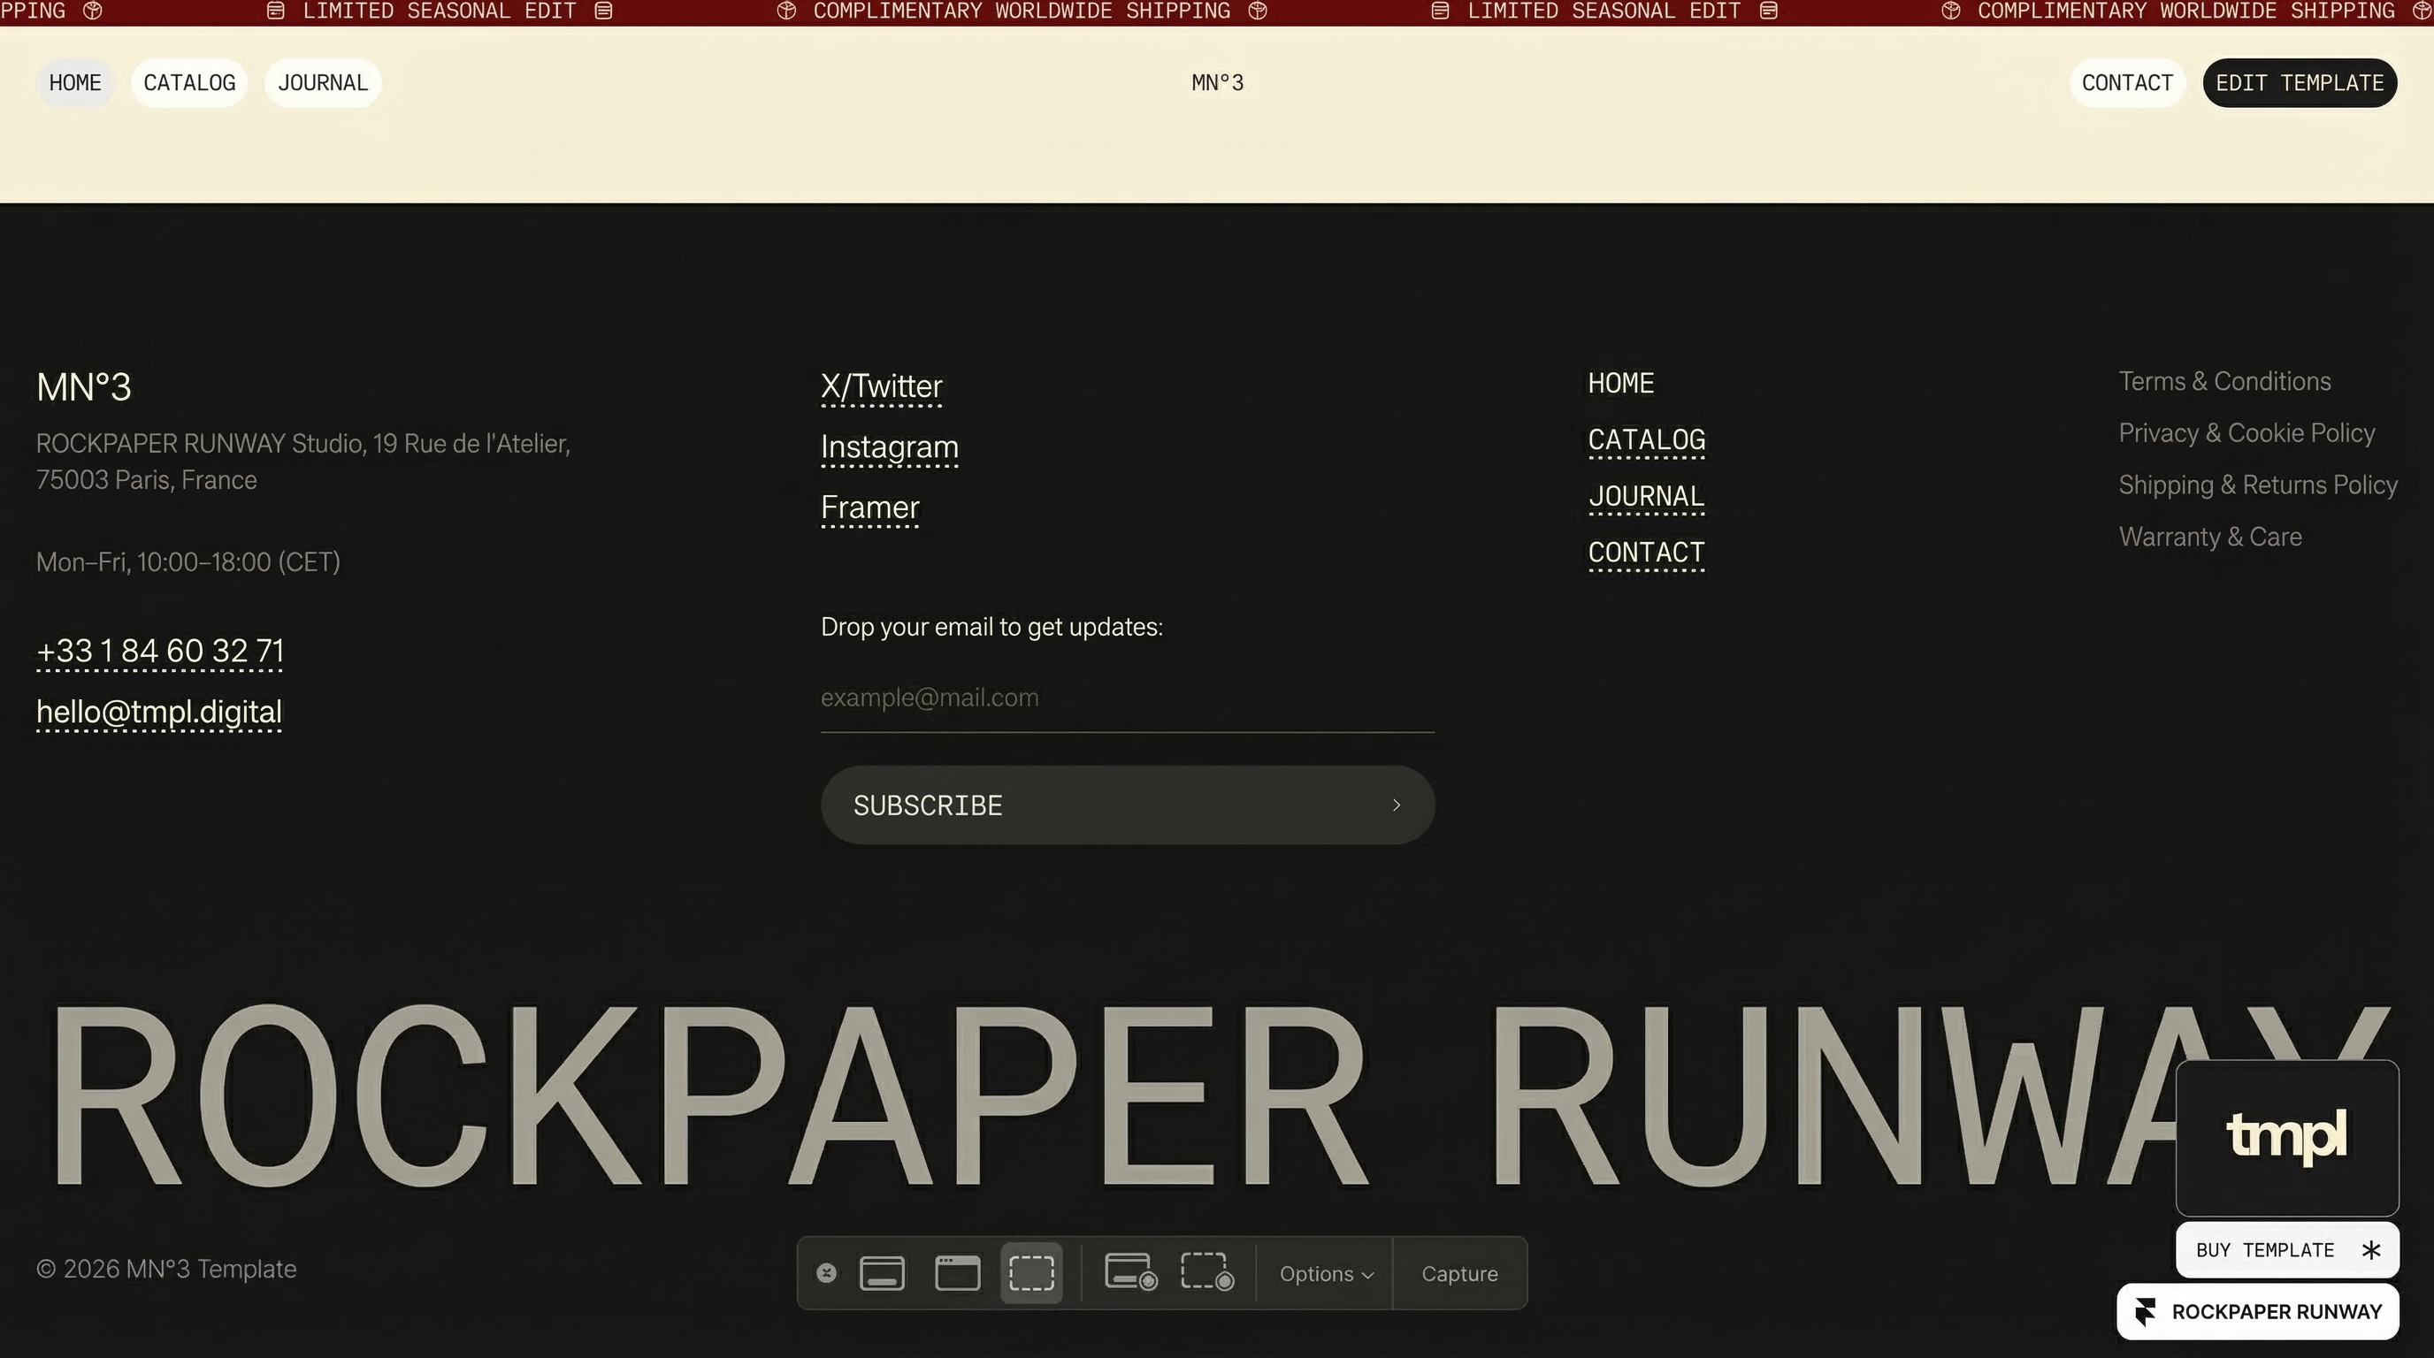Go to Journal in top navigation
This screenshot has width=2434, height=1358.
[322, 83]
